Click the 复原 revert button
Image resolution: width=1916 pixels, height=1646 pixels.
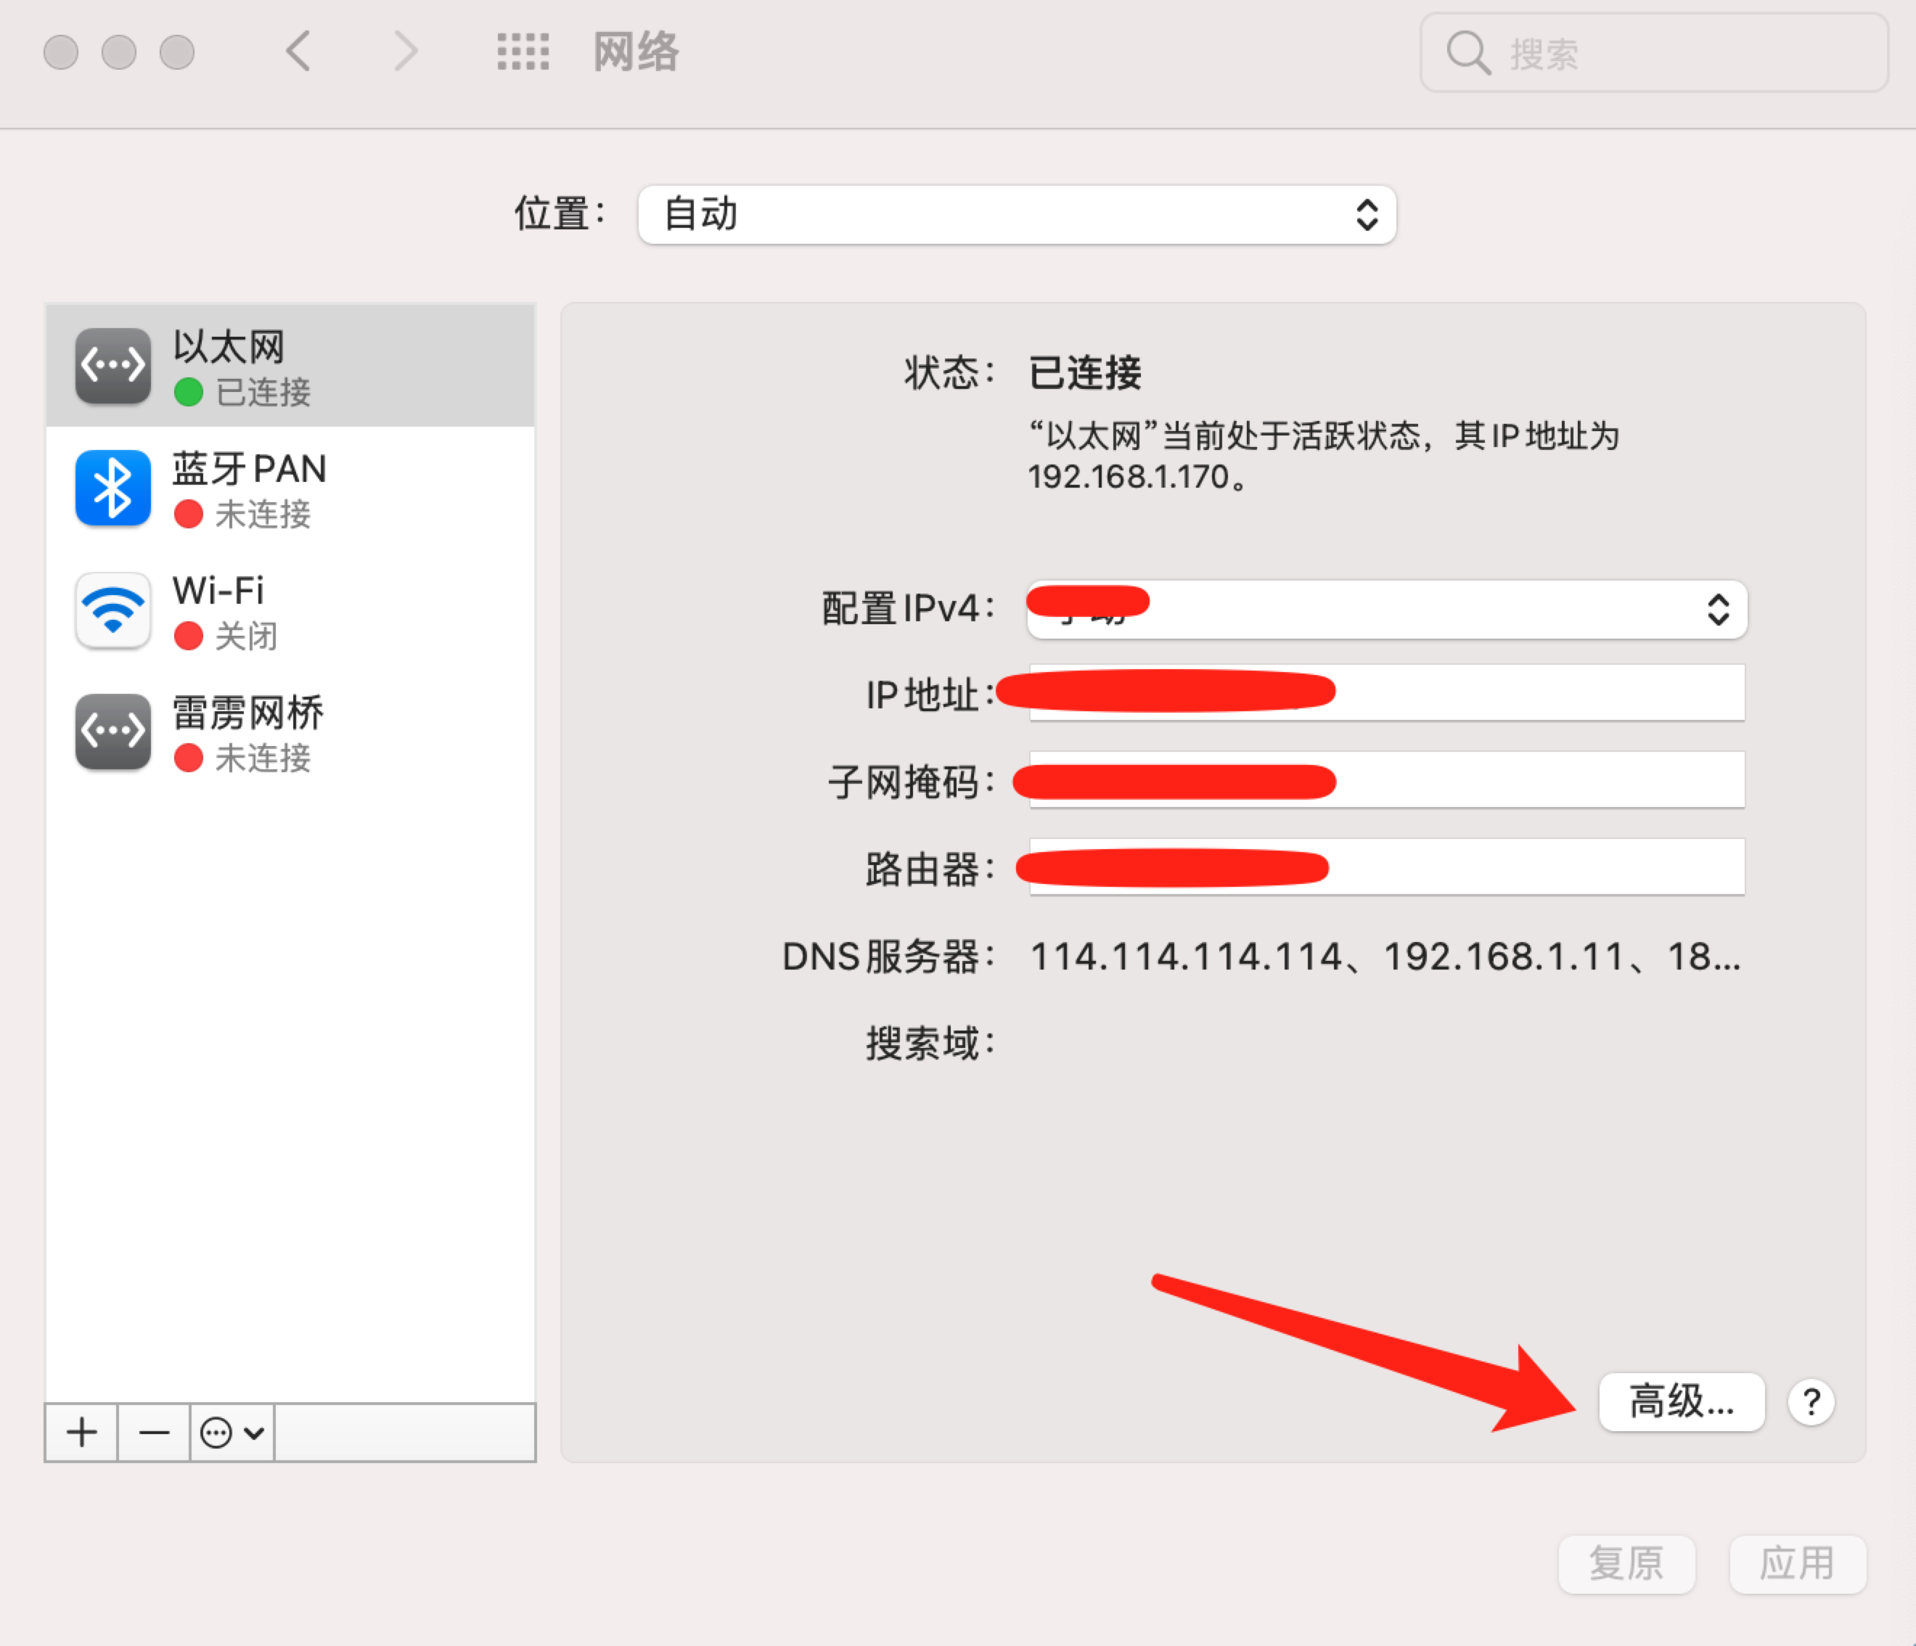pyautogui.click(x=1626, y=1564)
